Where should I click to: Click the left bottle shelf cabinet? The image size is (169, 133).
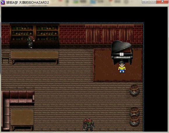pos(22,33)
